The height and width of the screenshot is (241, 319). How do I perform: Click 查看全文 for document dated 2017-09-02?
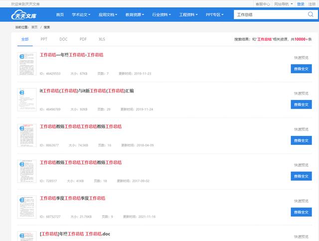301,176
